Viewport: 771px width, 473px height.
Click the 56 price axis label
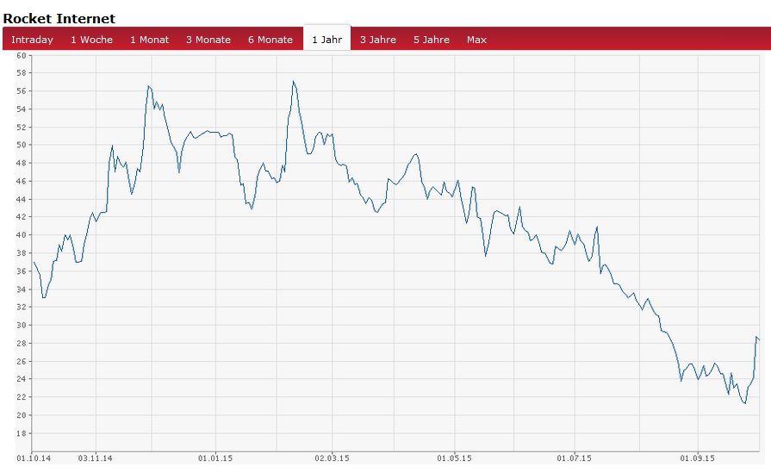[22, 91]
